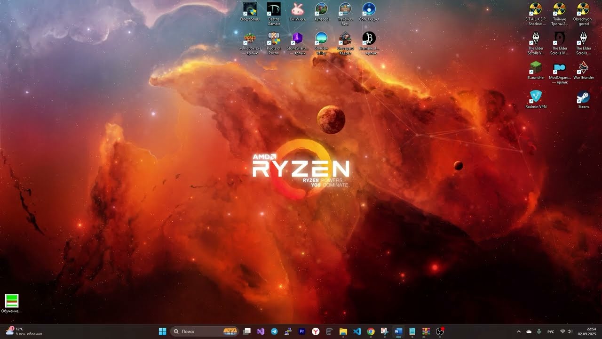Open the Windows Start menu
The width and height of the screenshot is (602, 339).
coord(163,331)
